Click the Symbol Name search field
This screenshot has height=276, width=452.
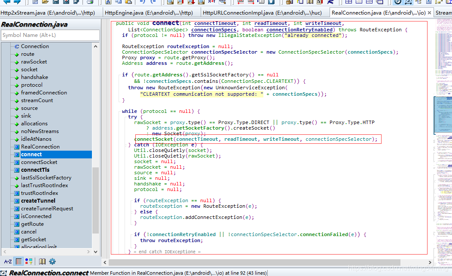pos(50,35)
